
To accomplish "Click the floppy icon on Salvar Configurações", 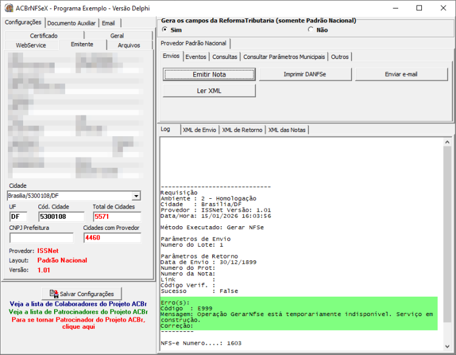I will 54,294.
